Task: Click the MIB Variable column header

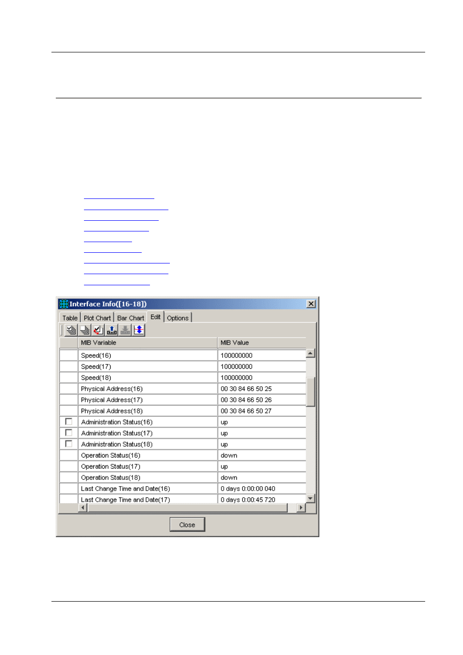Action: coord(148,343)
